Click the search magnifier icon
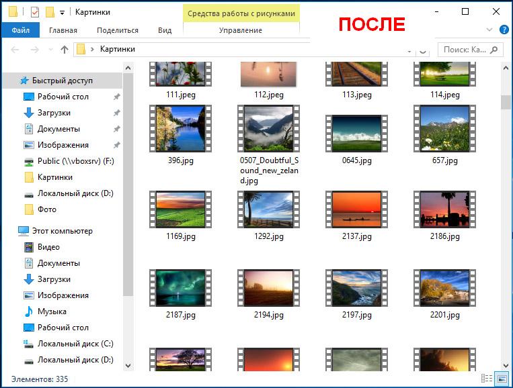The image size is (513, 388). point(494,50)
